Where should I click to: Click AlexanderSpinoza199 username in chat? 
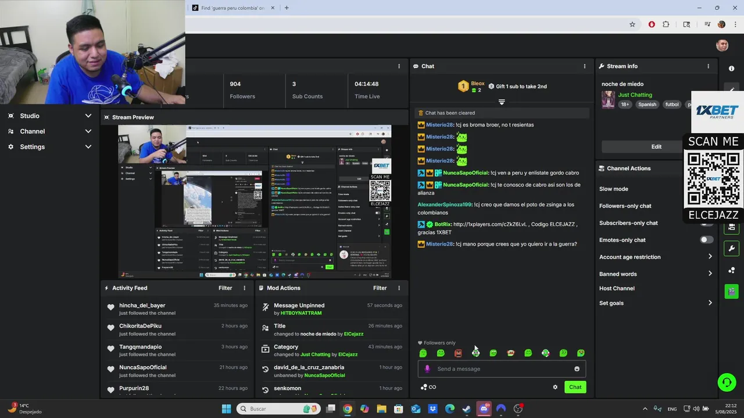coord(444,204)
